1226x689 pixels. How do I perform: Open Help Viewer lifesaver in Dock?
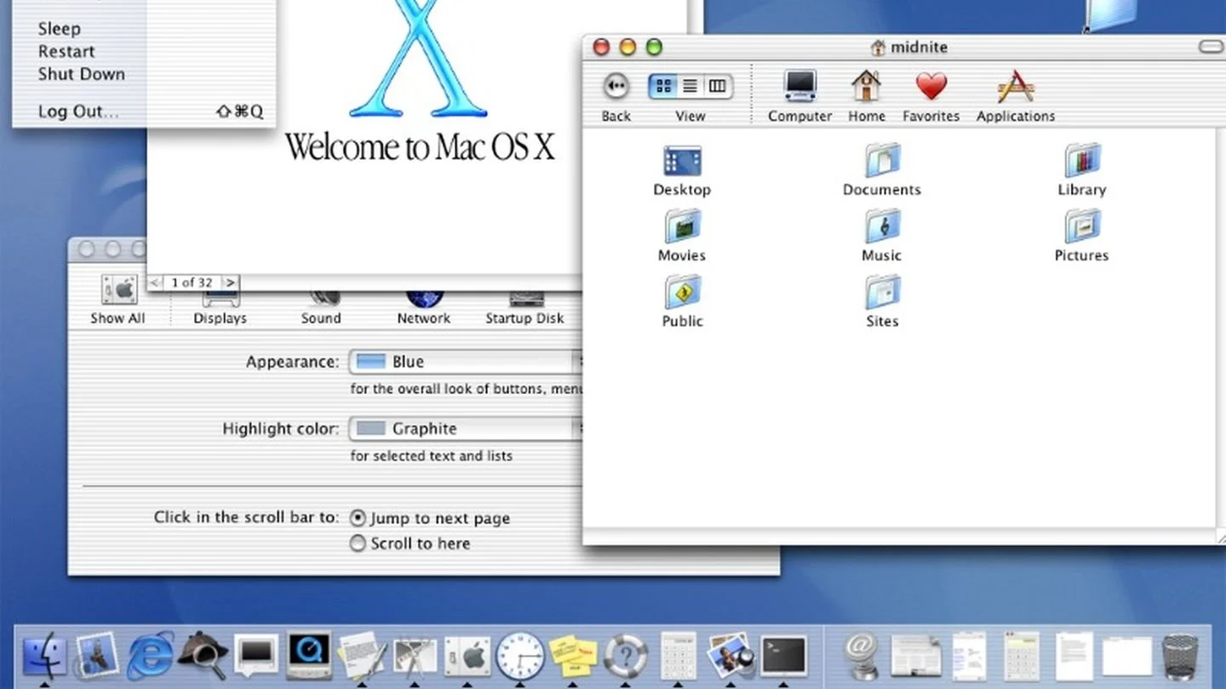pyautogui.click(x=626, y=656)
